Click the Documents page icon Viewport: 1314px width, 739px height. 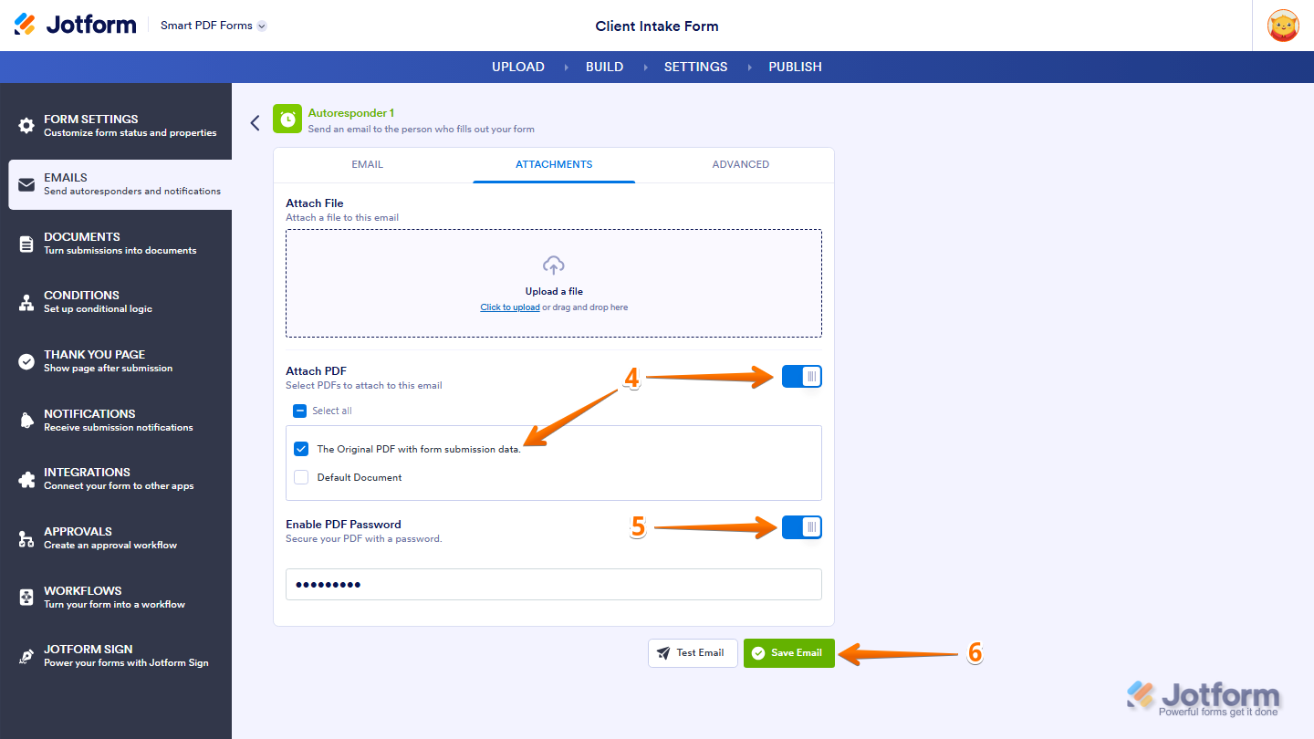point(26,244)
